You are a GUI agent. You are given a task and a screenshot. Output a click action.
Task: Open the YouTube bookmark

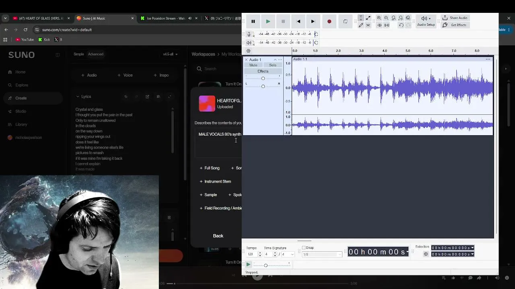(x=25, y=39)
